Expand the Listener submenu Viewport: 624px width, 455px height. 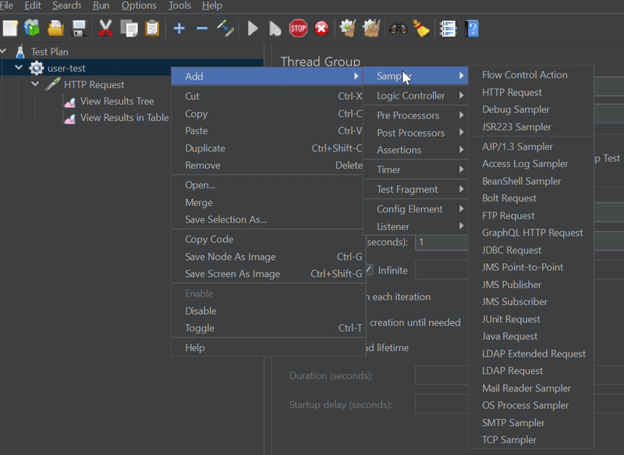click(416, 226)
